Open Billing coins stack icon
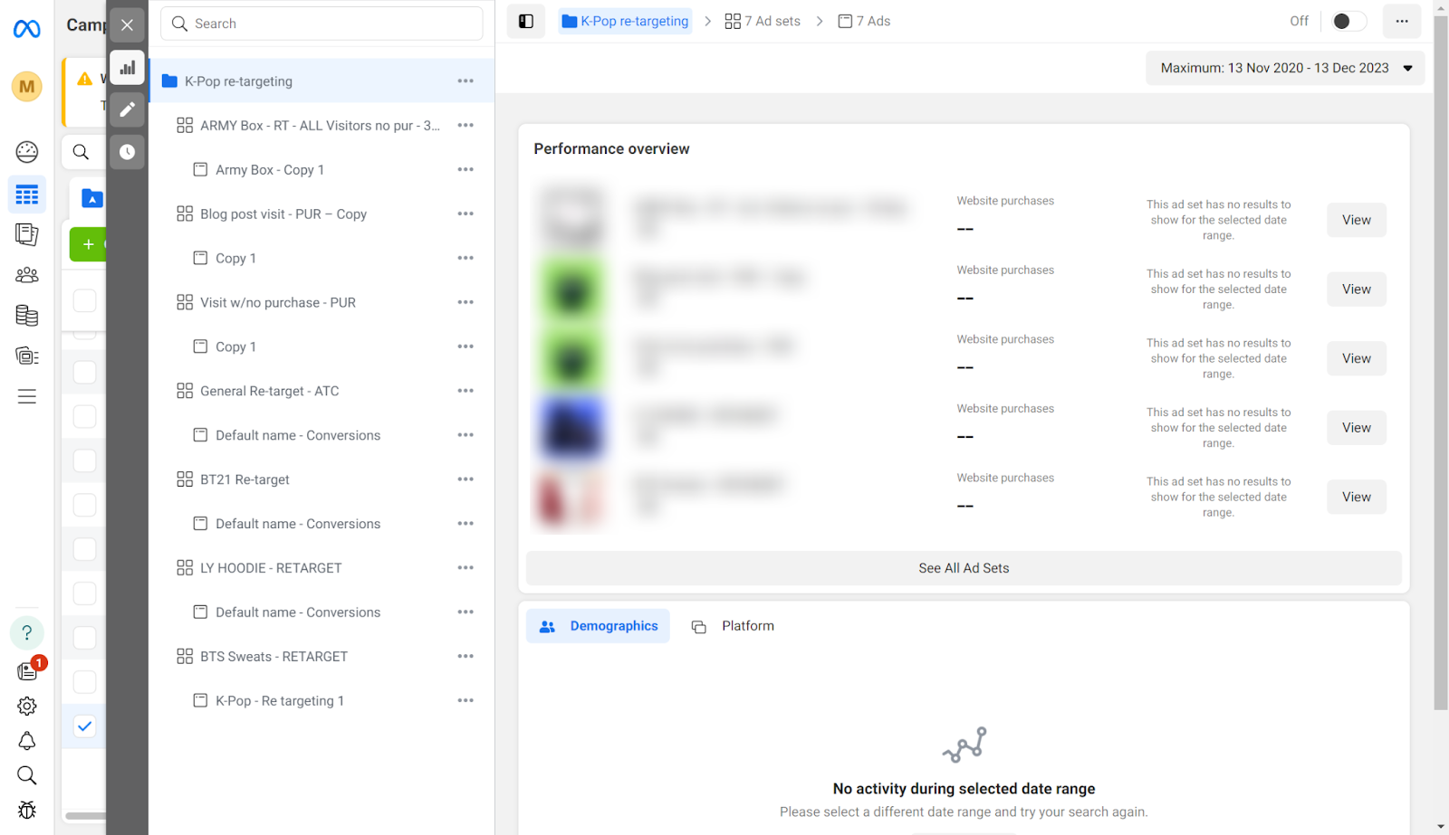This screenshot has height=835, width=1449. [27, 316]
